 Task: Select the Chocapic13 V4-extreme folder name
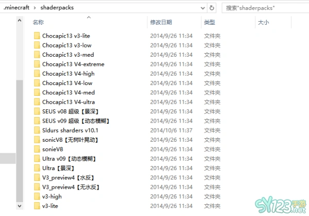[x=73, y=64]
